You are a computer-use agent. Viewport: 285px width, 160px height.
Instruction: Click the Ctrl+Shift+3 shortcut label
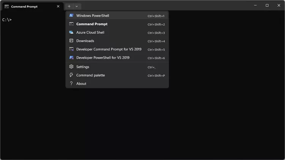click(x=156, y=33)
